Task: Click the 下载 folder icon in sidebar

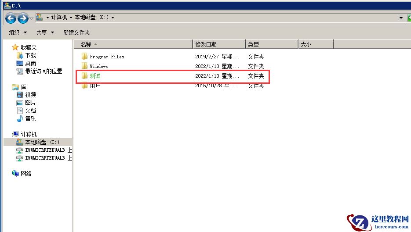Action: [20, 55]
